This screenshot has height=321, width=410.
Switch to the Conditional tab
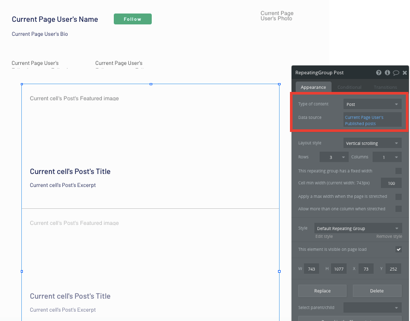[349, 87]
